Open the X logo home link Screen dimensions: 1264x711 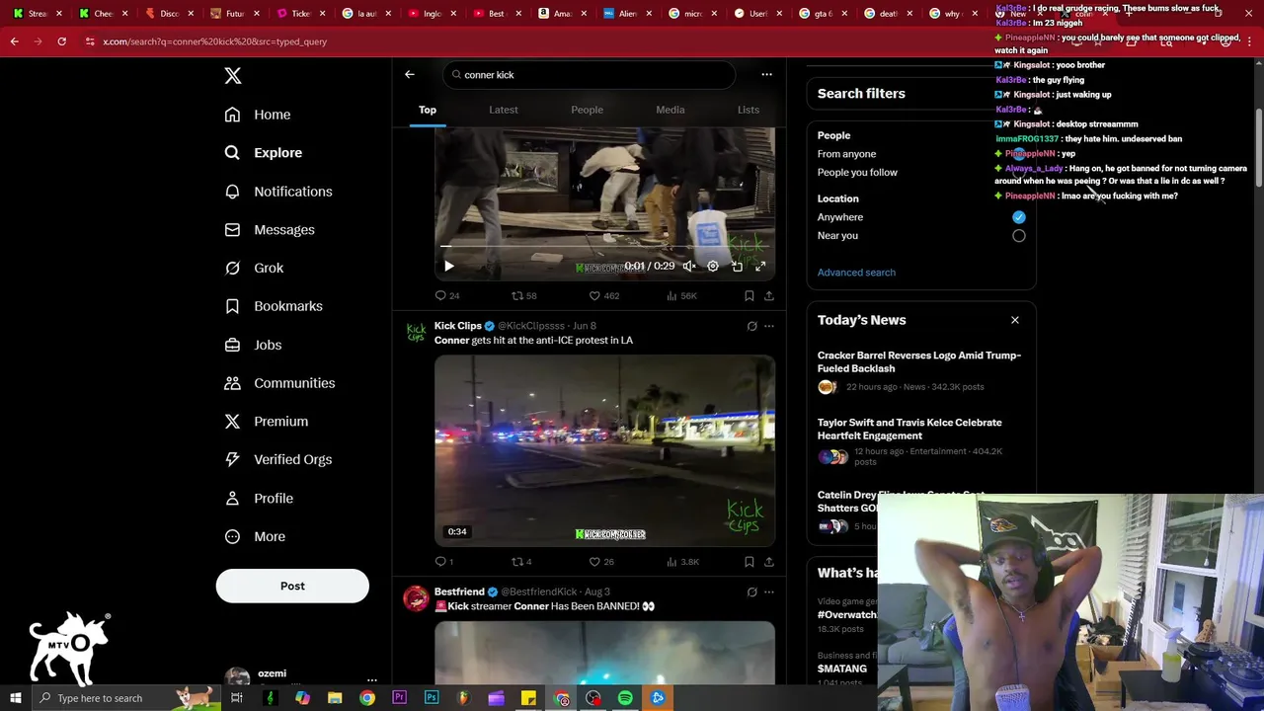pos(233,76)
